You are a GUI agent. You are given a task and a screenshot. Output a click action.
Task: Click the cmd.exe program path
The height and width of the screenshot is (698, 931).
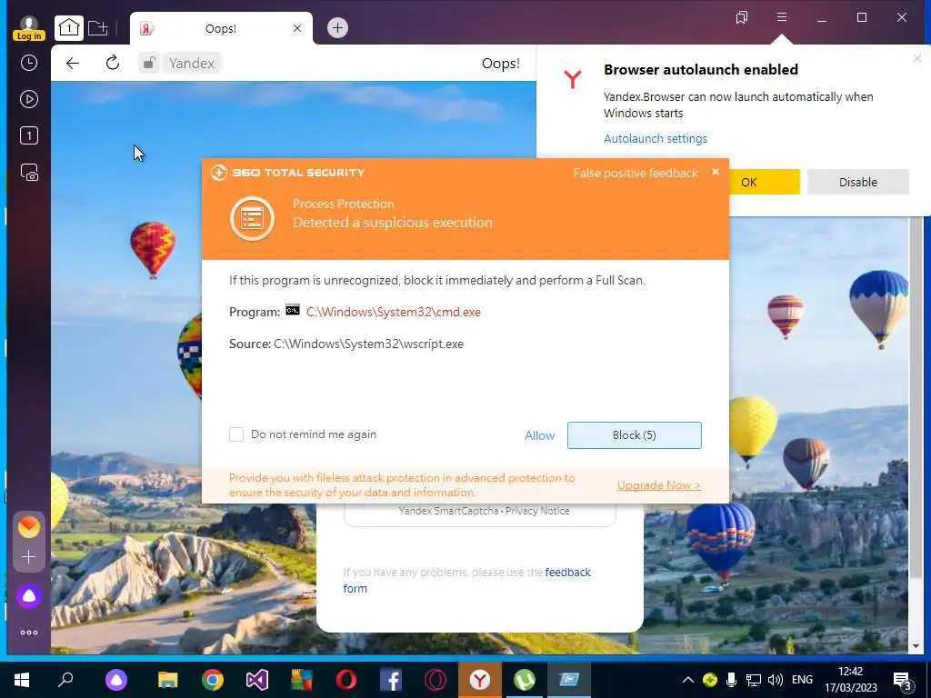click(x=393, y=312)
